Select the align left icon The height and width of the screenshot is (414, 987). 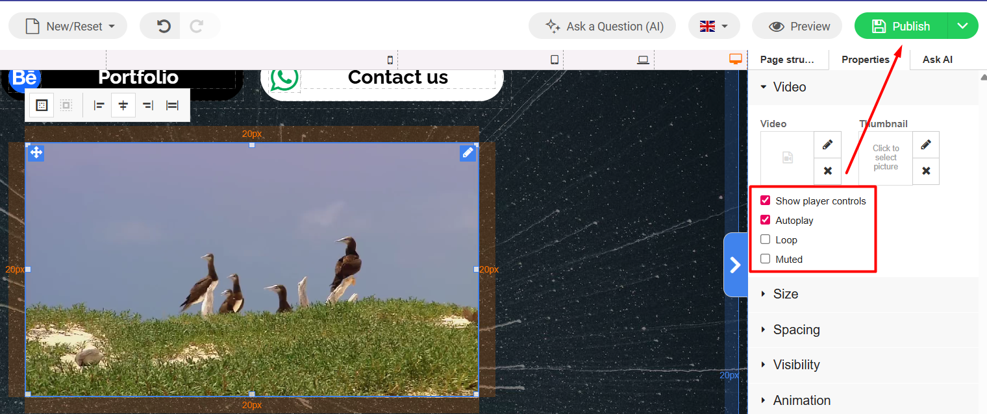99,105
